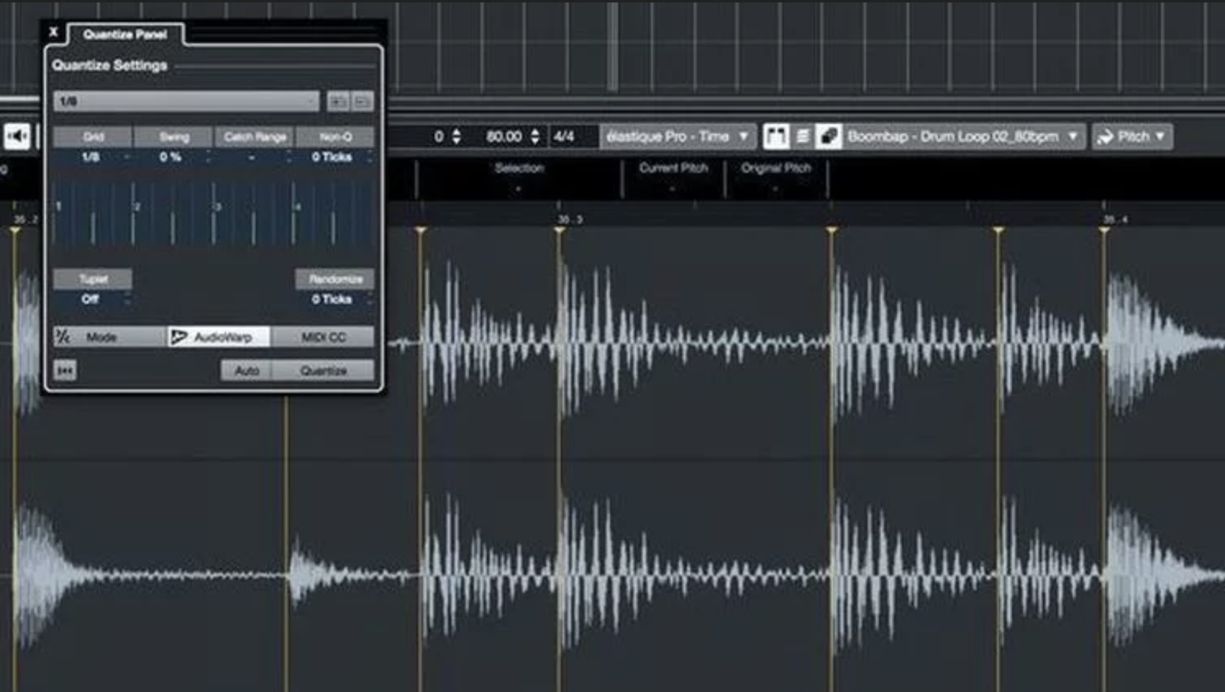
Task: Open the élastique Pro - Time algorithm dropdown
Action: [677, 136]
